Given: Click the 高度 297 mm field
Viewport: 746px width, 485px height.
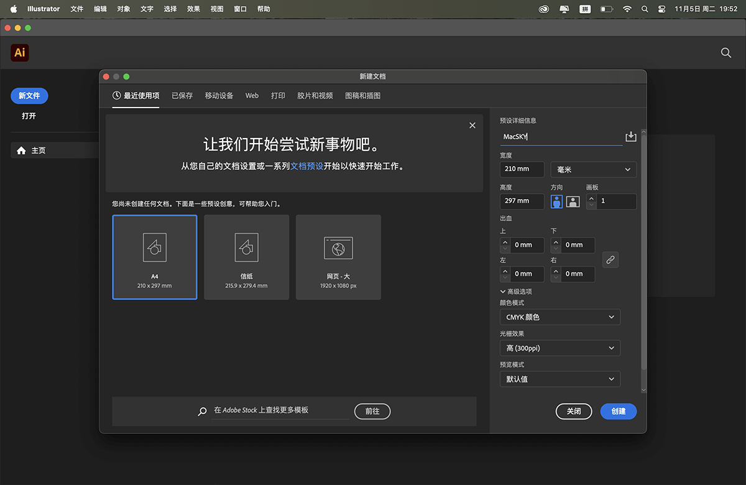Looking at the screenshot, I should 522,201.
